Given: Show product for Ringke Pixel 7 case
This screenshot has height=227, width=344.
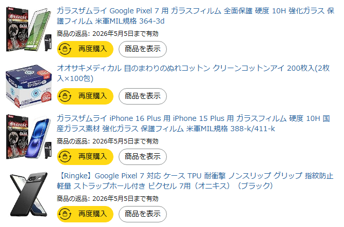Looking at the screenshot, I should (143, 214).
